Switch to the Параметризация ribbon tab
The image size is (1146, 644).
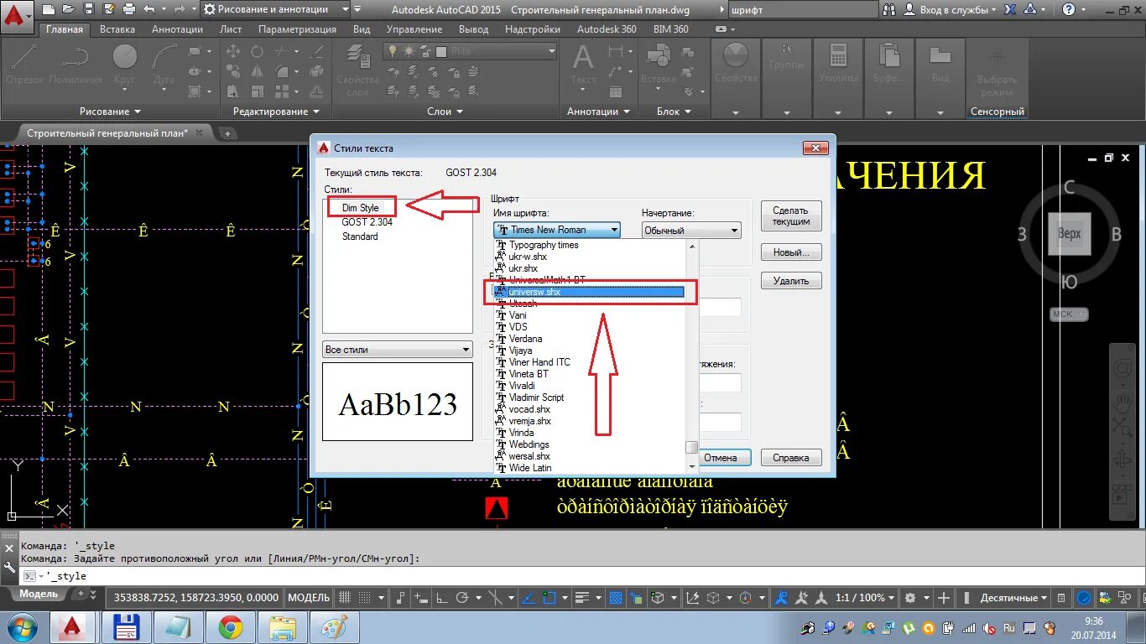tap(297, 29)
